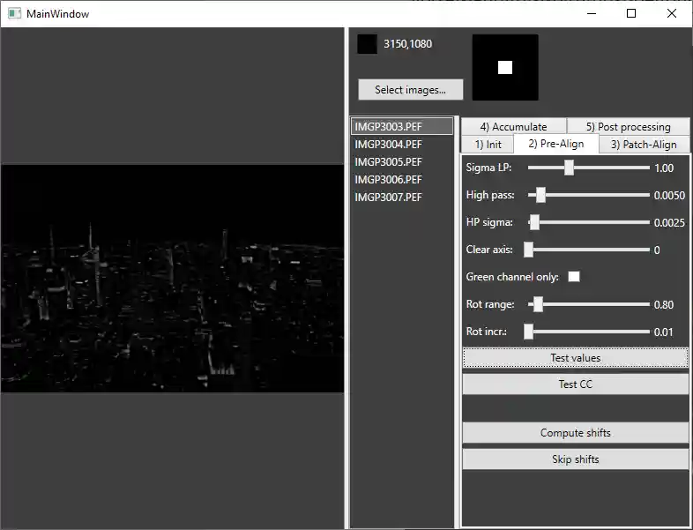Open the 3) Patch-Align tab

pyautogui.click(x=644, y=145)
